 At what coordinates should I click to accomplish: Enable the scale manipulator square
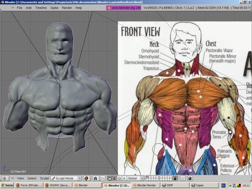124,178
